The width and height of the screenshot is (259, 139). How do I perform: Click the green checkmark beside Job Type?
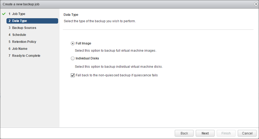tap(4, 14)
